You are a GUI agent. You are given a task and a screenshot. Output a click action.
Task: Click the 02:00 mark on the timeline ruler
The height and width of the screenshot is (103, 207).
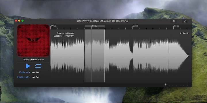(135, 26)
